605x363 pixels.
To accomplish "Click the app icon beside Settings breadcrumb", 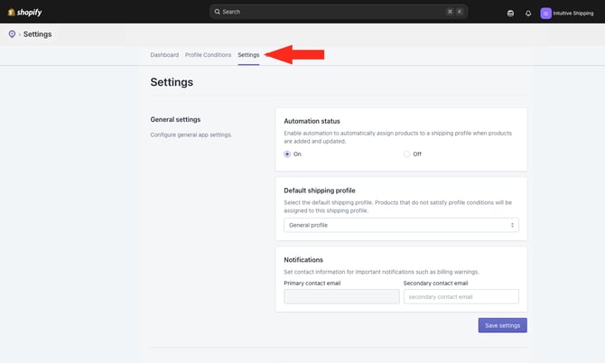I will click(12, 34).
